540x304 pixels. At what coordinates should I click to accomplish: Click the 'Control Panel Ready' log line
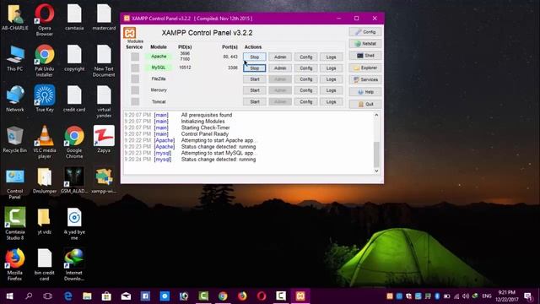[x=204, y=134]
